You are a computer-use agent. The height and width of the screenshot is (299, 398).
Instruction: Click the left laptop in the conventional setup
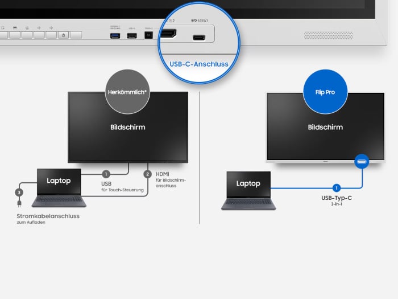coord(59,188)
